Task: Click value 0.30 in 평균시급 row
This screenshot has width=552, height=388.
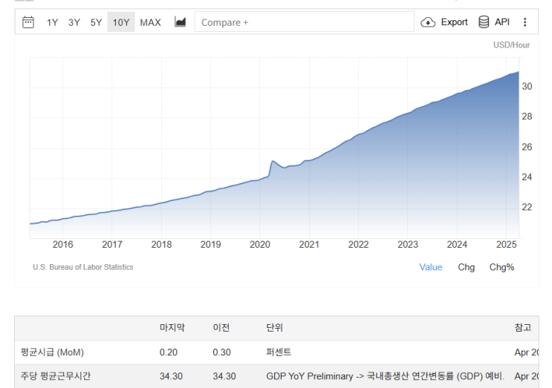Action: pos(222,352)
